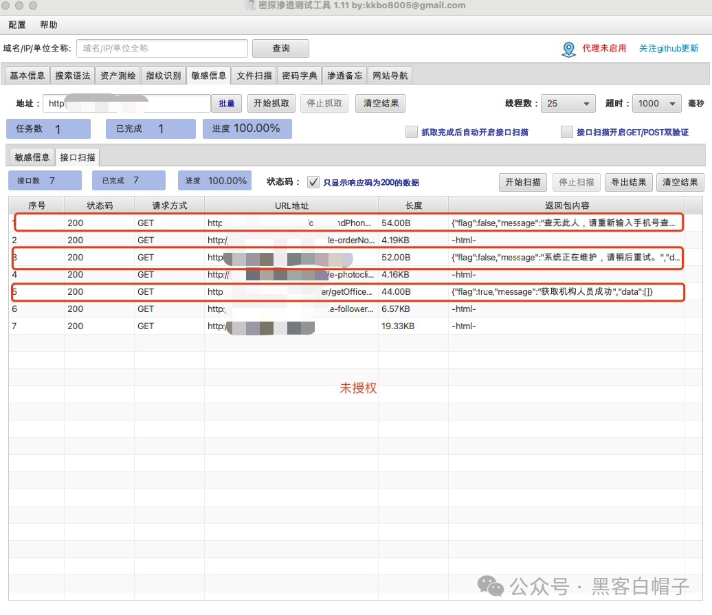
Task: Click the 停止抓取 button
Action: tap(324, 104)
